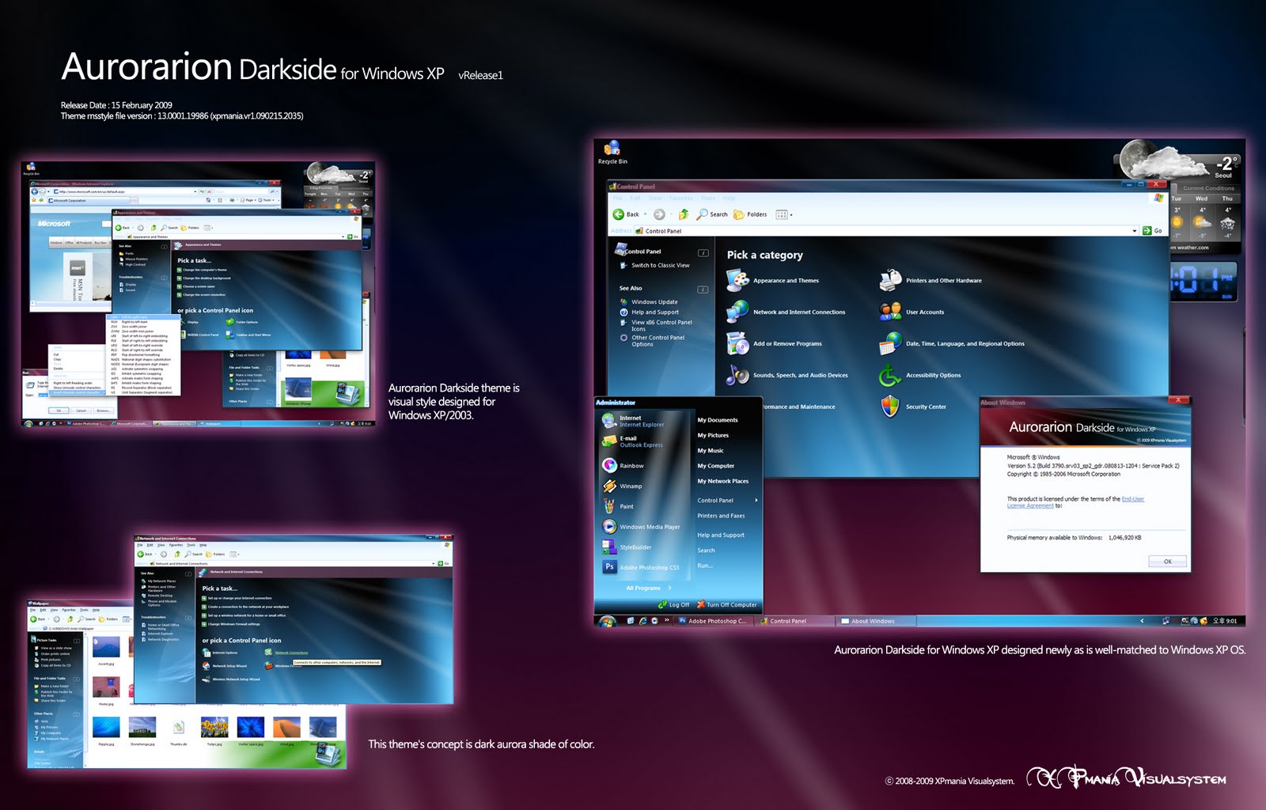Click the Start orb on the taskbar
This screenshot has width=1266, height=810.
click(x=608, y=622)
